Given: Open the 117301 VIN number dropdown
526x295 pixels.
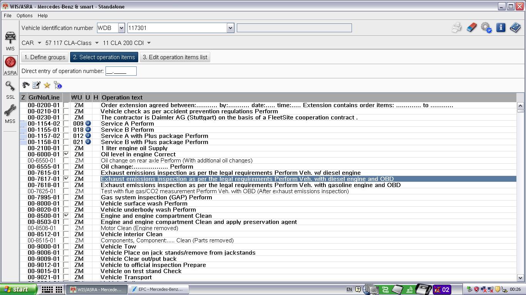Looking at the screenshot, I should (230, 28).
